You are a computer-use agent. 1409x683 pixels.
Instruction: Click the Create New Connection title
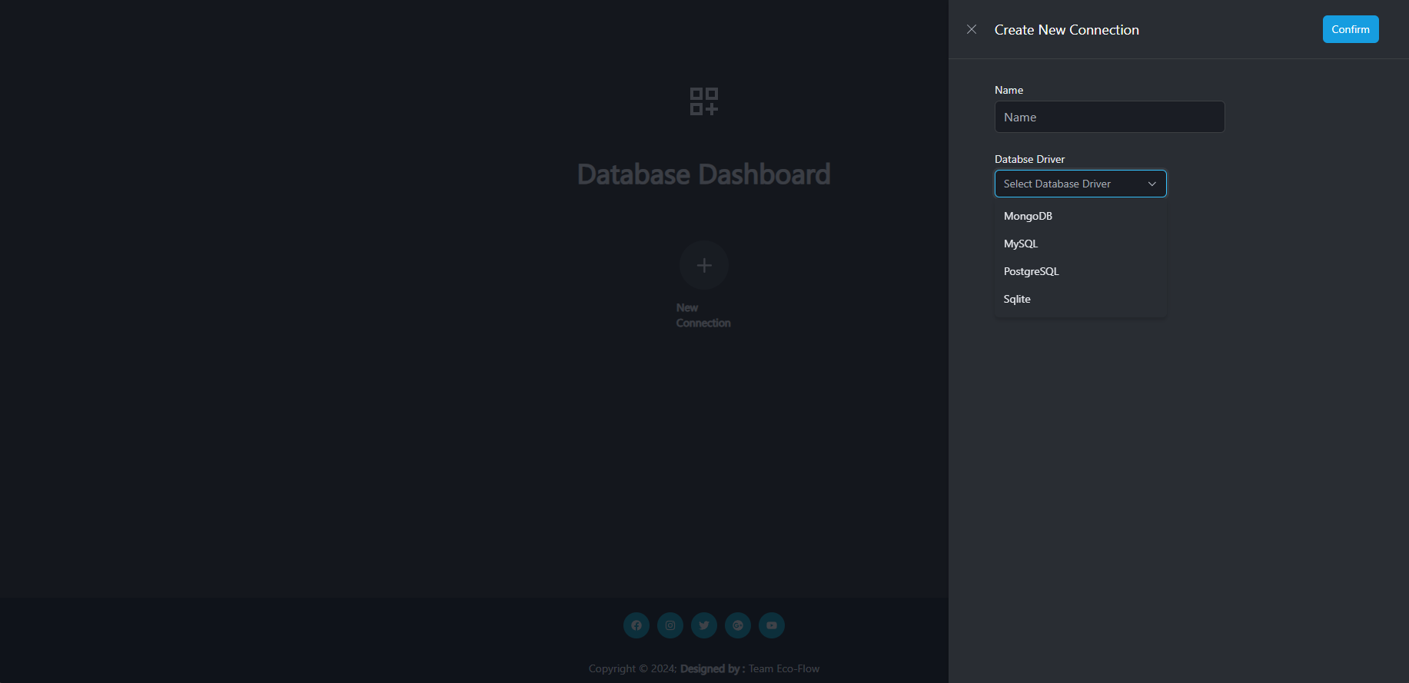pyautogui.click(x=1067, y=30)
